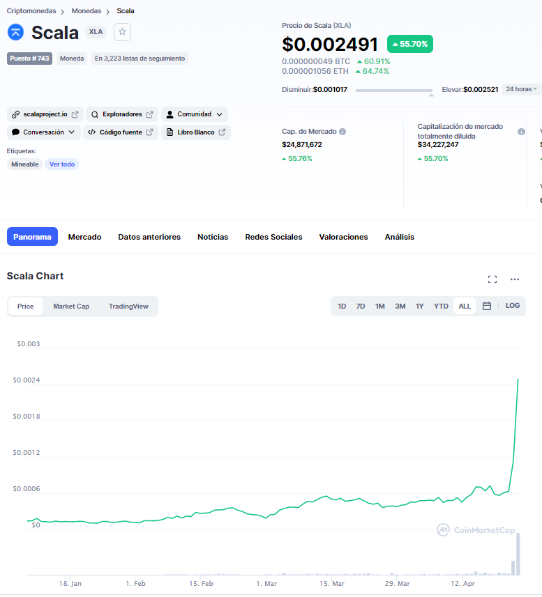Show the Price chart view
The height and width of the screenshot is (597, 542).
tap(26, 307)
